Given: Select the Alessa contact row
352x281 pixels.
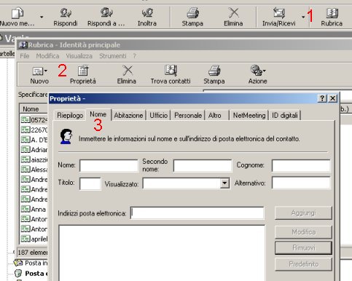Looking at the screenshot, I should 34,170.
